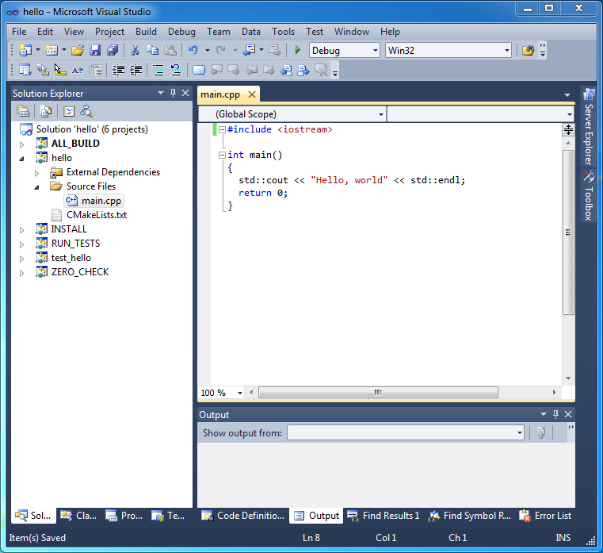Open the Debug configuration dropdown

click(376, 51)
